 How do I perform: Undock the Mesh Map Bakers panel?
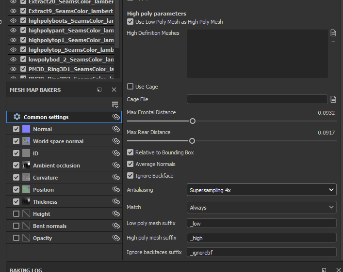coord(99,90)
